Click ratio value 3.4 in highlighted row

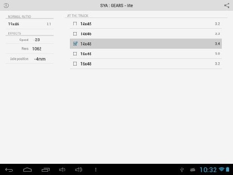pyautogui.click(x=217, y=44)
